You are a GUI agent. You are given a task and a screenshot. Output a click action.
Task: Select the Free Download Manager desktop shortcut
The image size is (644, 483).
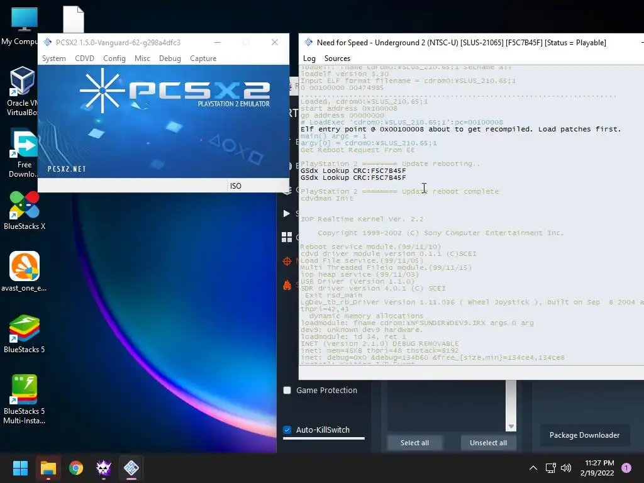23,153
